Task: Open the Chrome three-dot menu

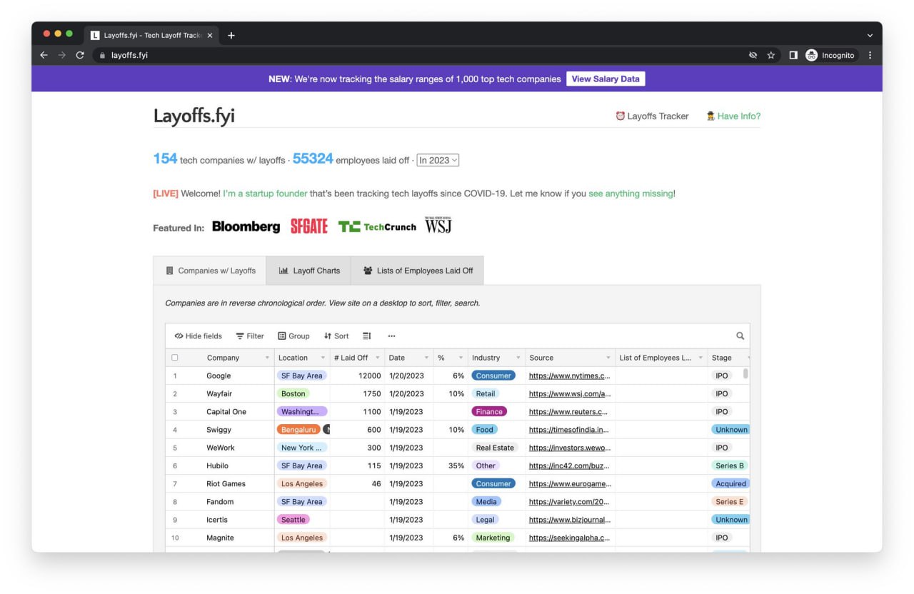Action: click(870, 55)
